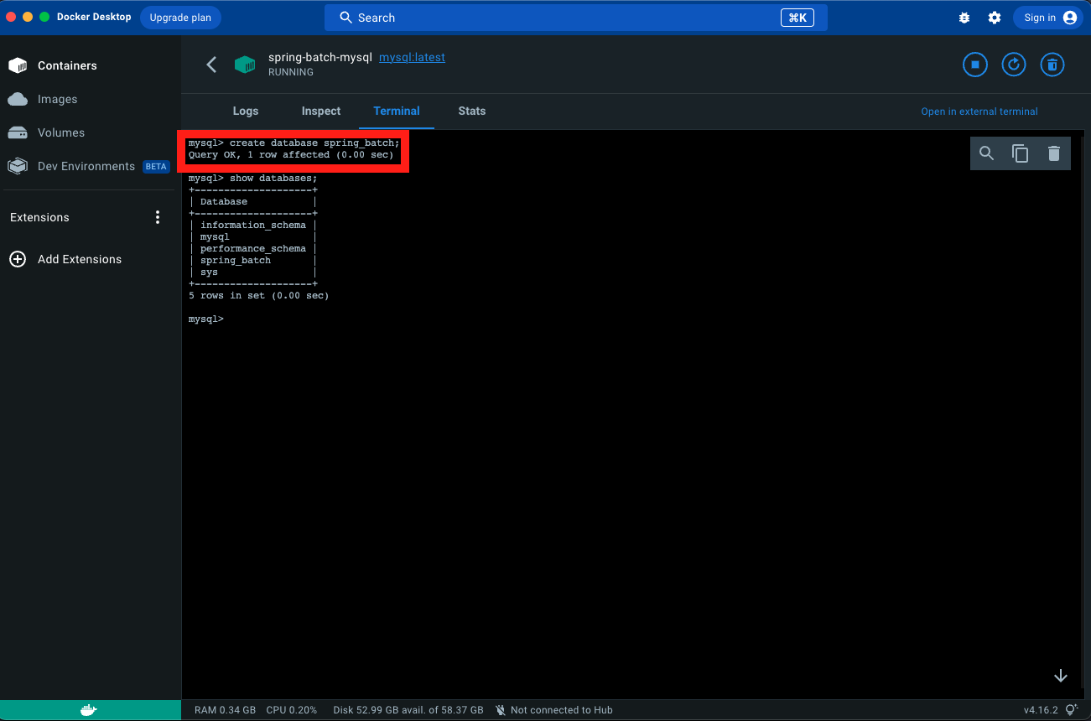The width and height of the screenshot is (1091, 721).
Task: Click the BETA badge by Dev Environments
Action: pos(156,167)
